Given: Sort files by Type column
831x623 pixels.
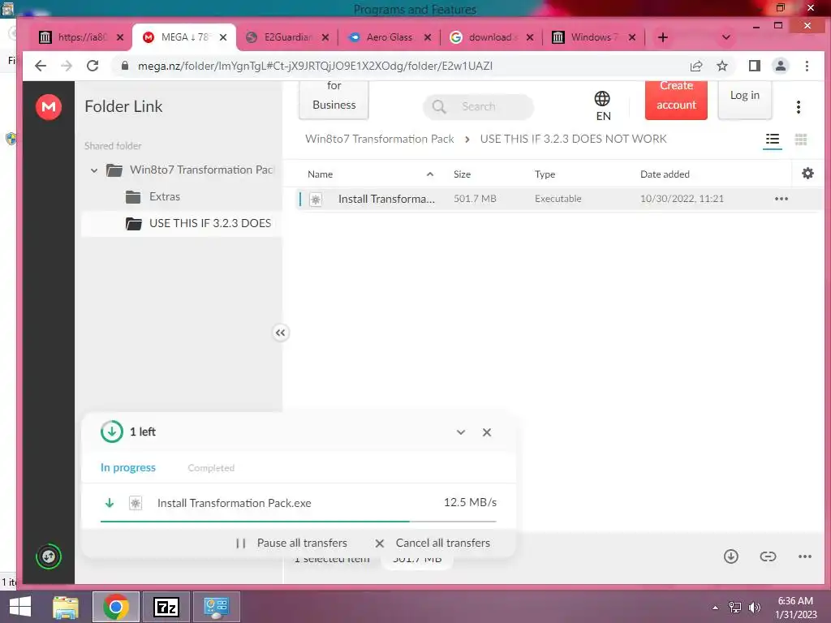Looking at the screenshot, I should coord(545,174).
